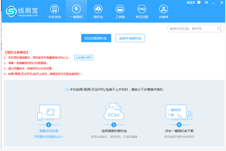This screenshot has width=226, height=151.
Task: Click the help question mark icon
Action: point(199,2)
